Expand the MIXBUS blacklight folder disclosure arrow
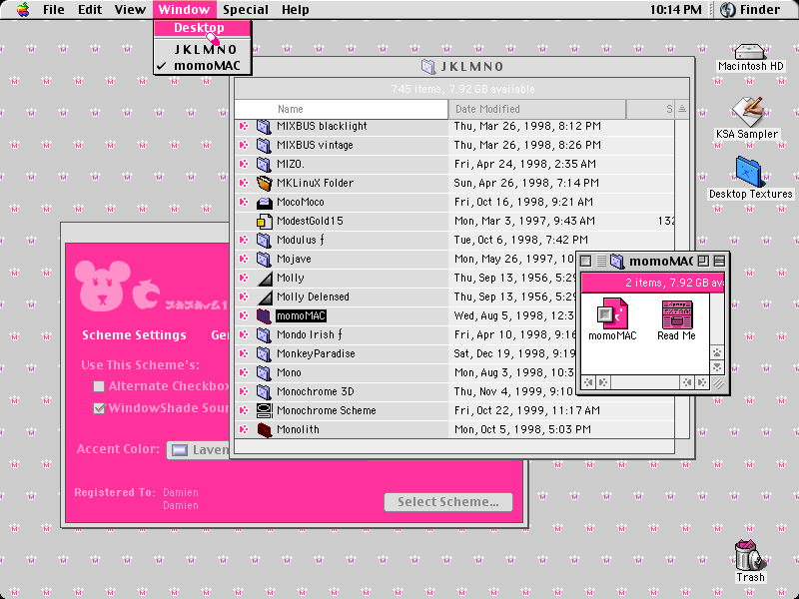 (244, 126)
